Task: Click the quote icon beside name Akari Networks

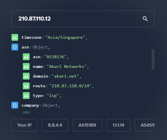Action: coord(26,66)
